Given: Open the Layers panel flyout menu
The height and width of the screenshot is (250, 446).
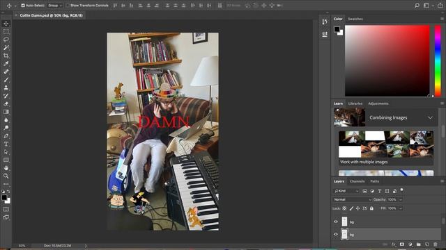Looking at the screenshot, I should [x=442, y=181].
